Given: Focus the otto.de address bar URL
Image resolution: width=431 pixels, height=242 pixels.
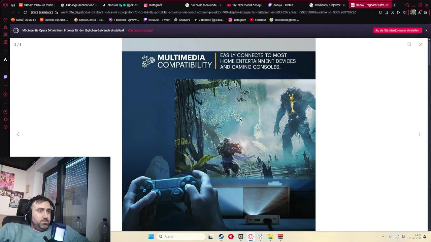Looking at the screenshot, I should tap(208, 12).
